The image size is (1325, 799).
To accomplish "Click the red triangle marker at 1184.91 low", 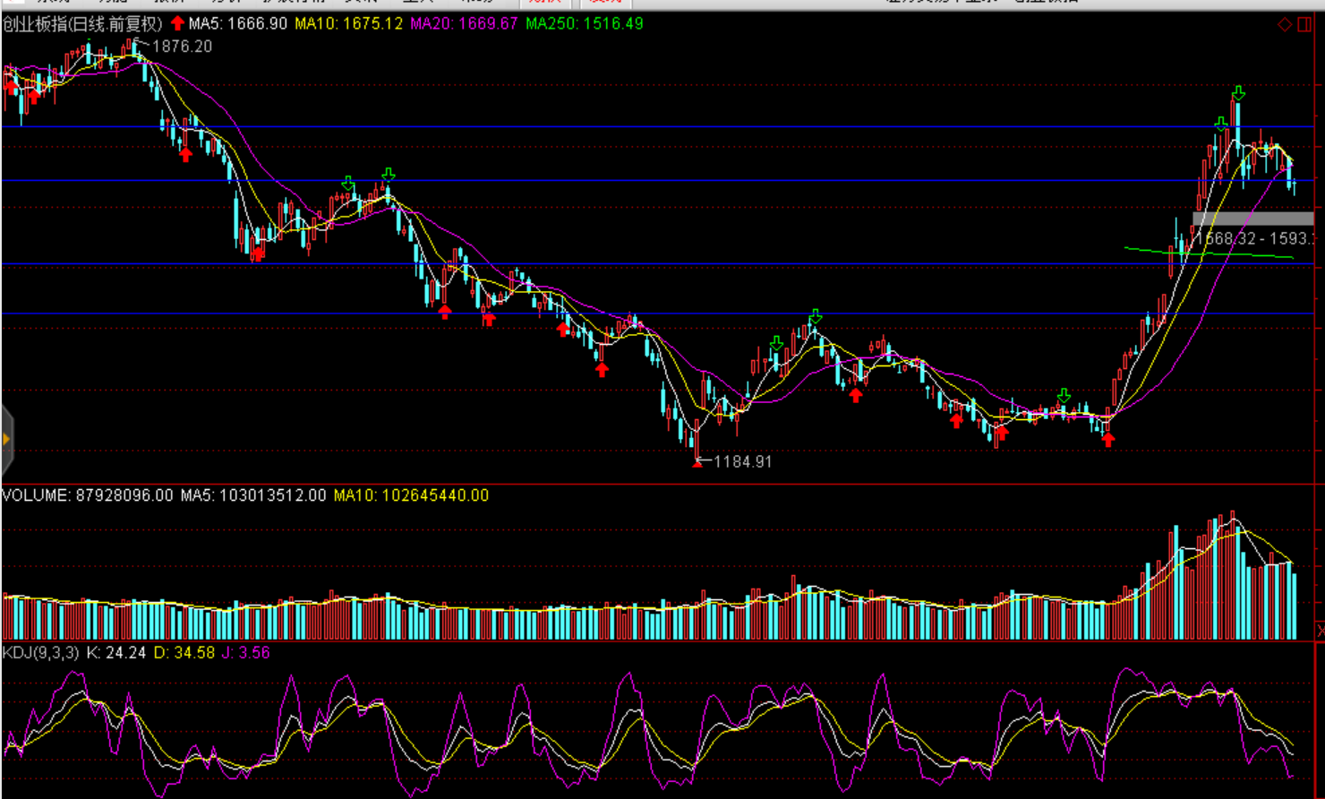I will tap(697, 463).
